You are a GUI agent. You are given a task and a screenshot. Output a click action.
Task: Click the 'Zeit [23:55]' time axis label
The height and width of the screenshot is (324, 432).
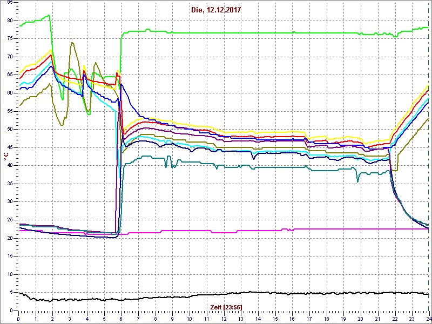coord(226,307)
